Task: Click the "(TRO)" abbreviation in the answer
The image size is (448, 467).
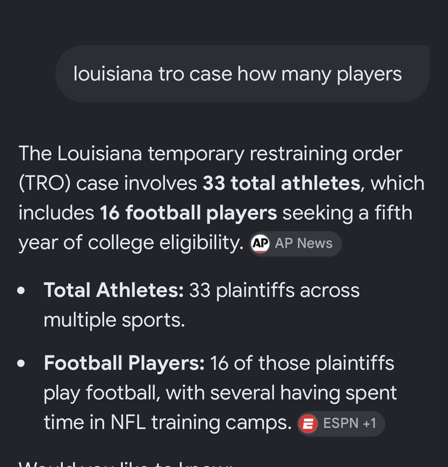Action: 45,183
